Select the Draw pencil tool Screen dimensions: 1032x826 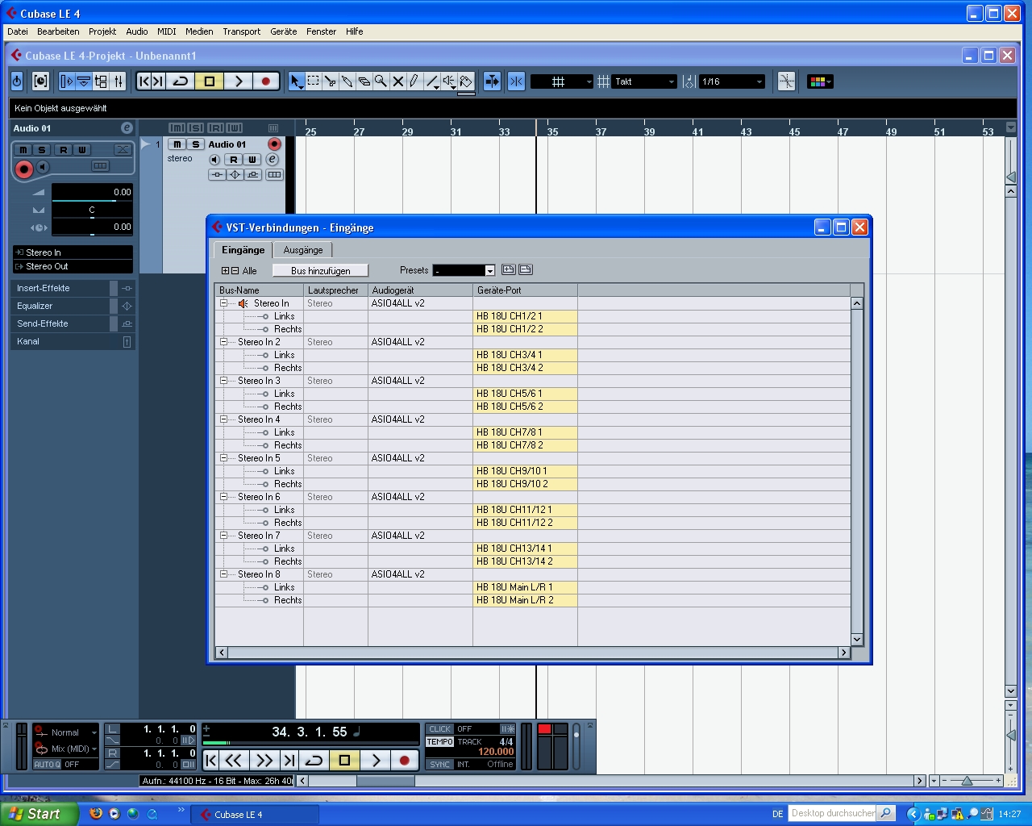pos(414,81)
